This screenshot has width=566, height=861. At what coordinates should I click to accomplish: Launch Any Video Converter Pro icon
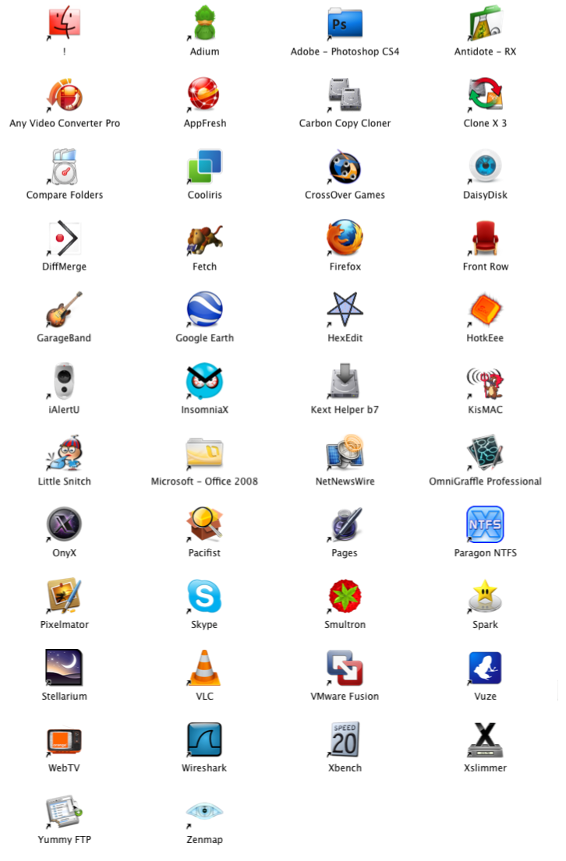pos(64,95)
